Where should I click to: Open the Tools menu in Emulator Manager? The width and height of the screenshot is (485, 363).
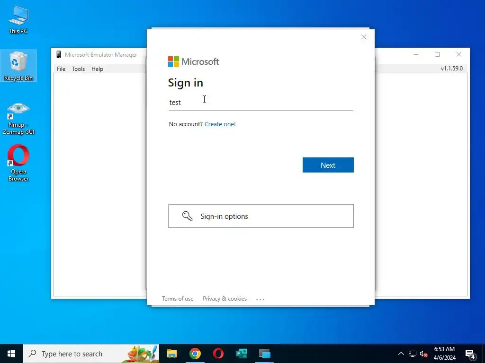pyautogui.click(x=78, y=69)
